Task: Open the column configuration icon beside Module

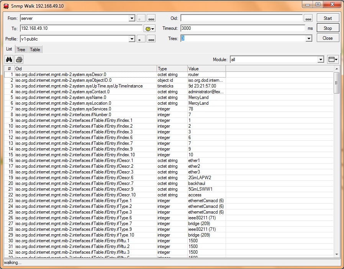Action: [333, 59]
